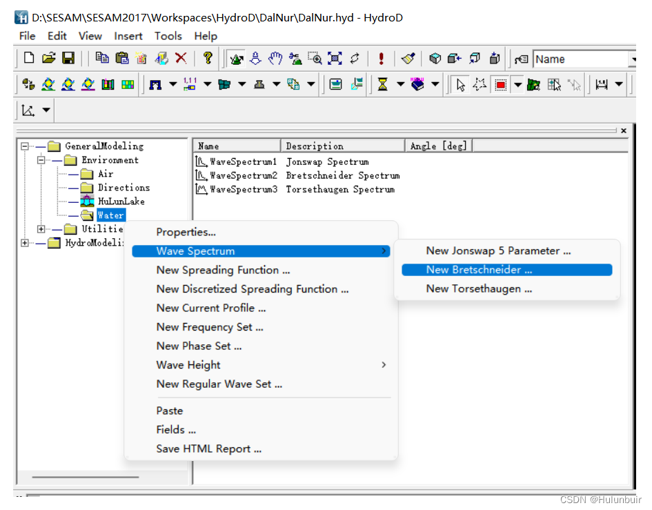Click the Copy icon in the toolbar
The image size is (652, 510).
coord(102,58)
